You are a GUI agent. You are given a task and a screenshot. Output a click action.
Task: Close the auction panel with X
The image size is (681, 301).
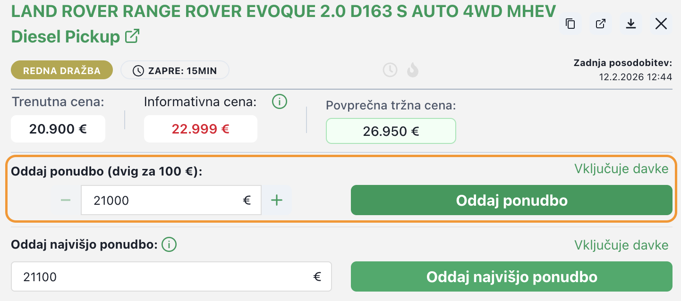pyautogui.click(x=661, y=24)
